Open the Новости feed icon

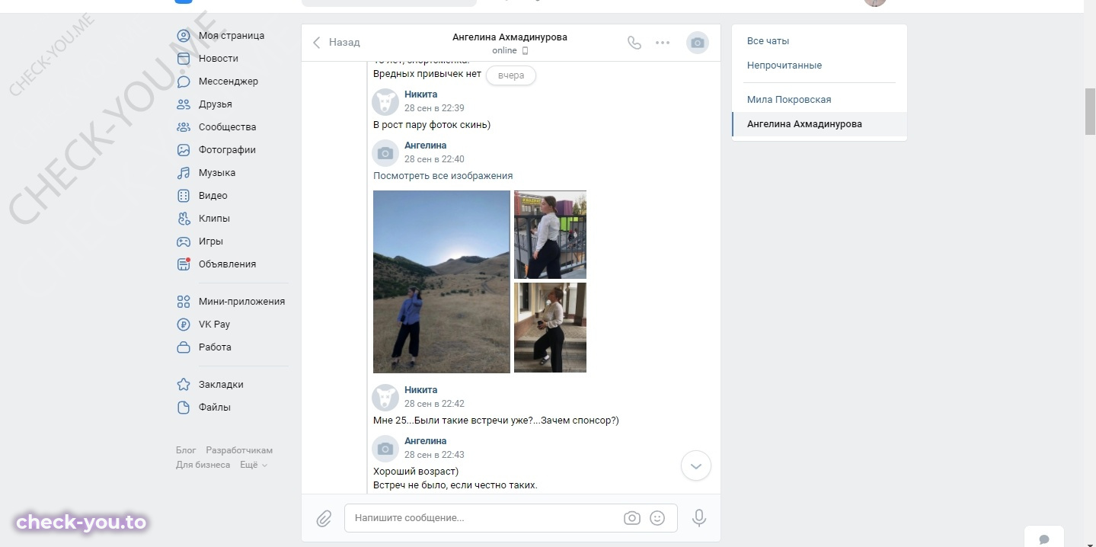(183, 59)
